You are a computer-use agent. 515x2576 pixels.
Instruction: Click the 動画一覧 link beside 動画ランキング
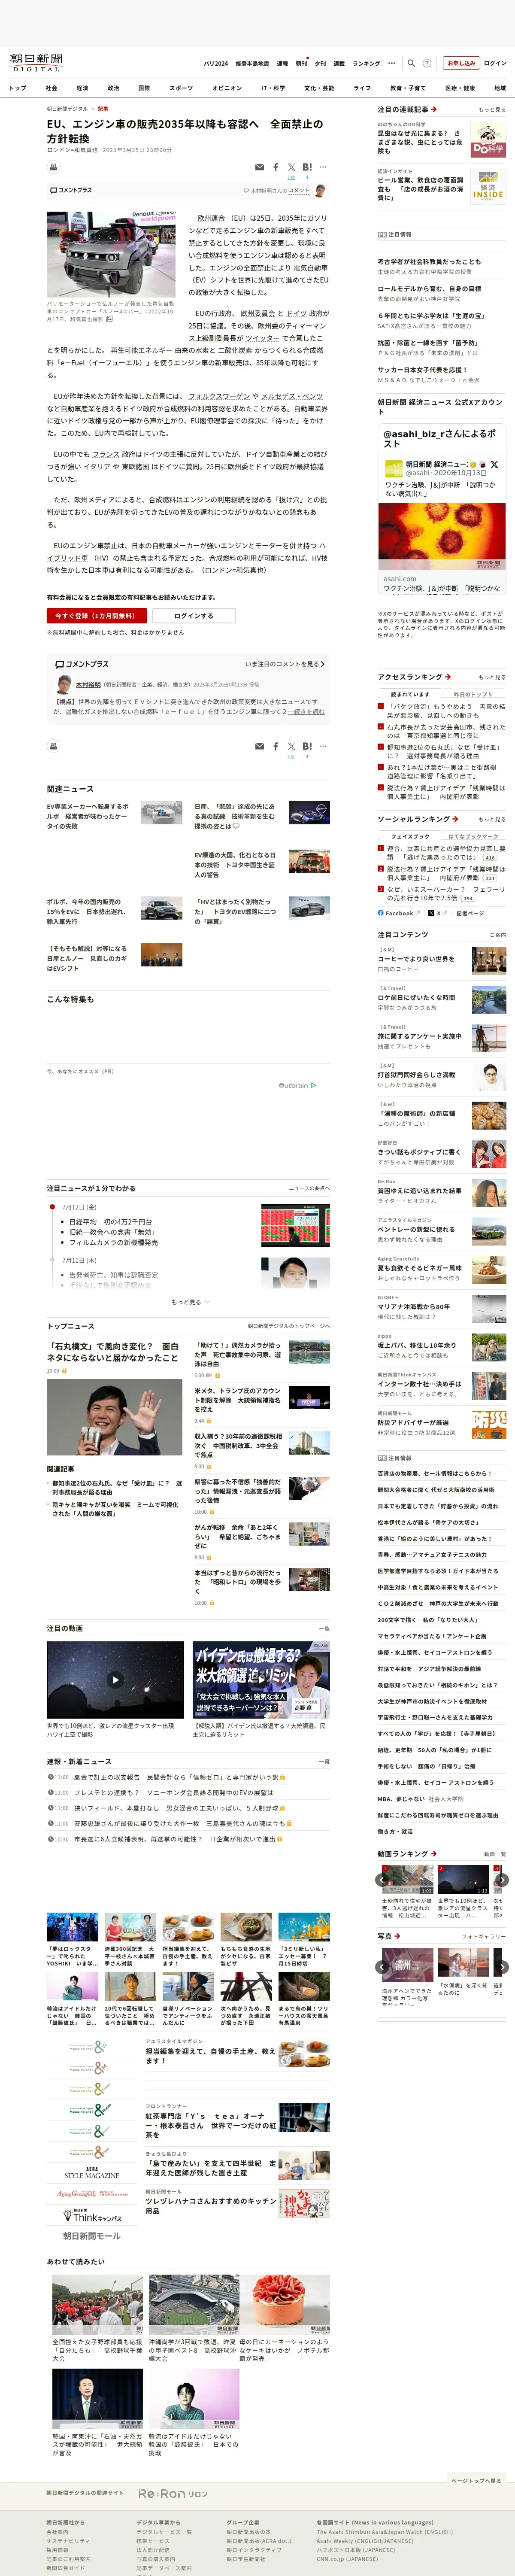tap(495, 1854)
